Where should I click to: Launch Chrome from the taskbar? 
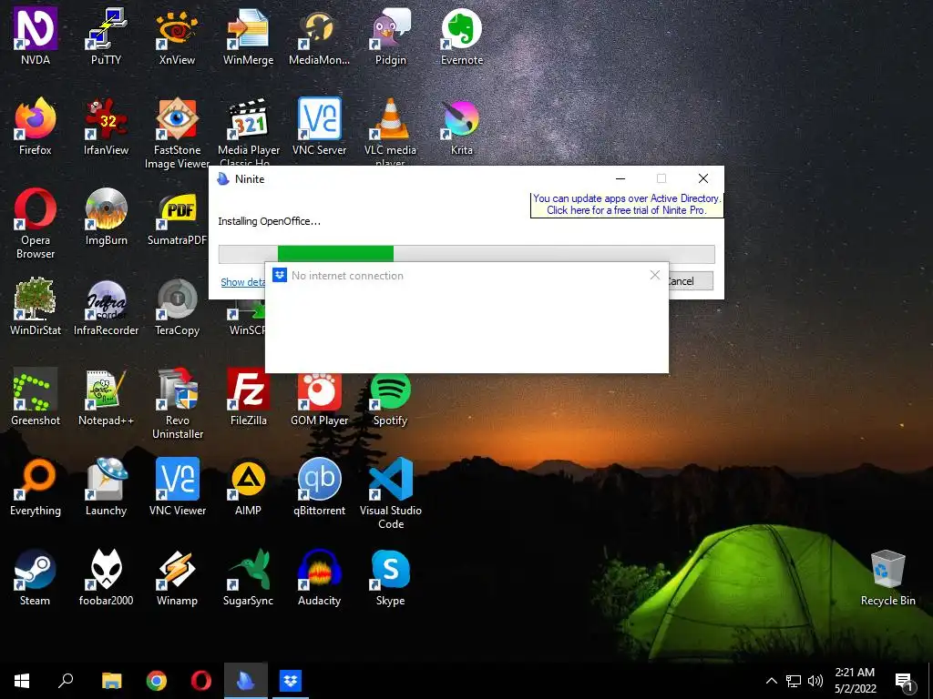157,681
